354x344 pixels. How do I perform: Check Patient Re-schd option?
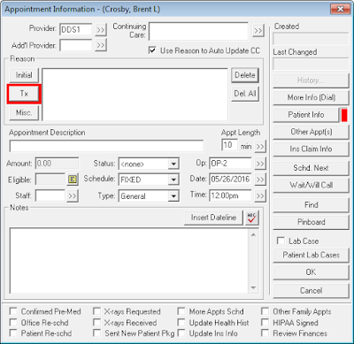(13, 333)
